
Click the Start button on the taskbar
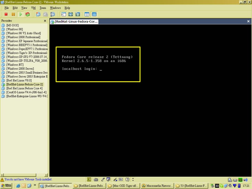[6, 186]
